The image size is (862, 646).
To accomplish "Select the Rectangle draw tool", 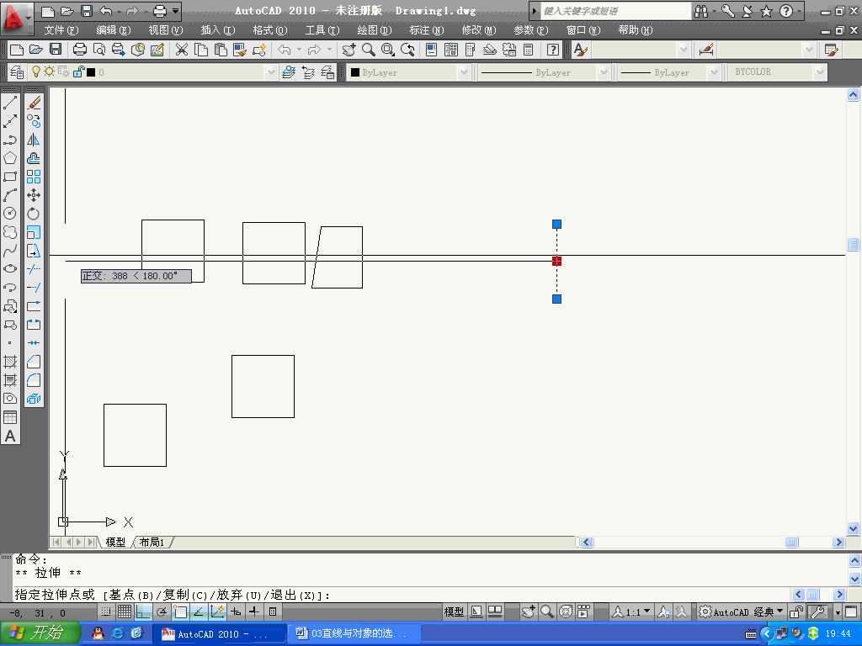I will coord(10,177).
